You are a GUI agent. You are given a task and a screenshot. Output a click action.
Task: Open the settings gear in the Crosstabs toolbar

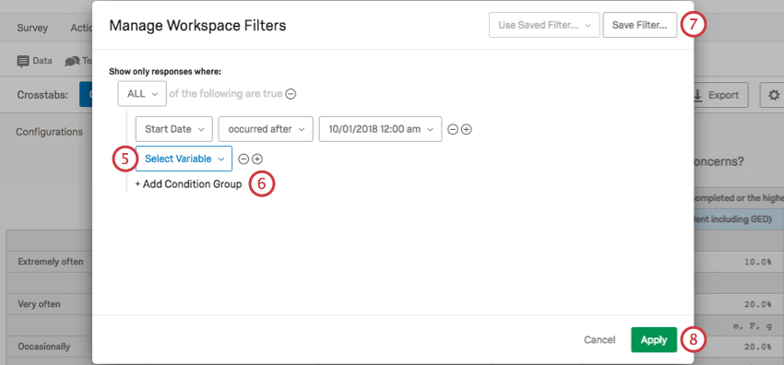[x=774, y=95]
